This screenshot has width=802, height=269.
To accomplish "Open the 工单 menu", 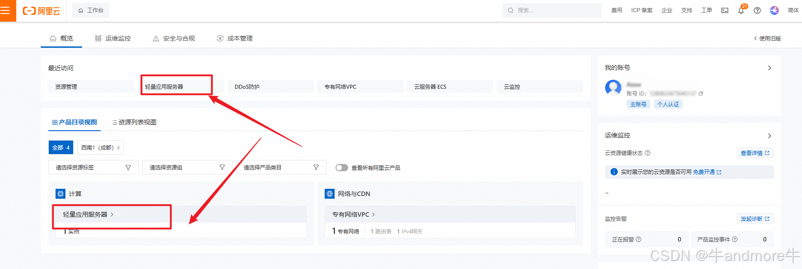I will point(707,10).
